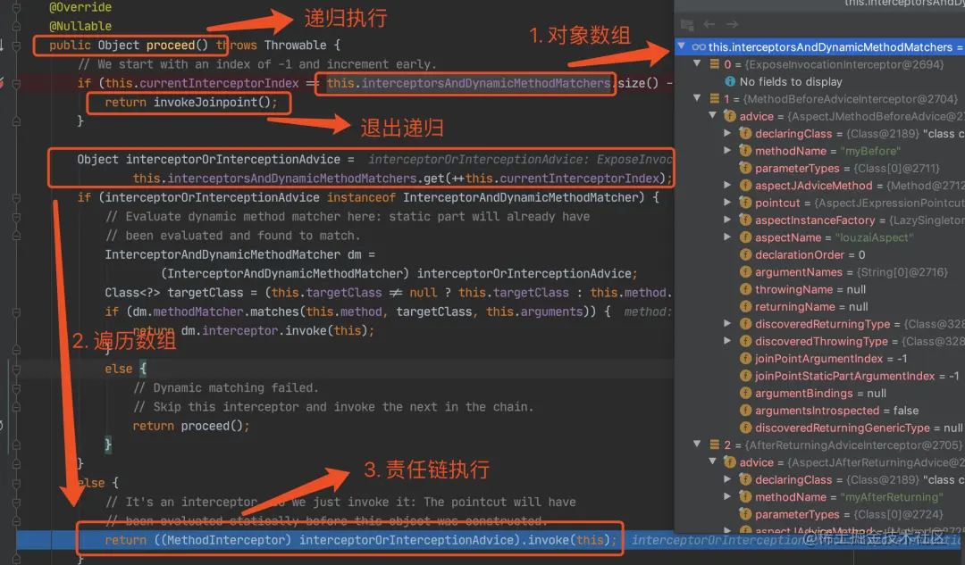Click methodMatcher in the dm.methodMatcher.matches call
This screenshot has width=965, height=565.
click(198, 312)
